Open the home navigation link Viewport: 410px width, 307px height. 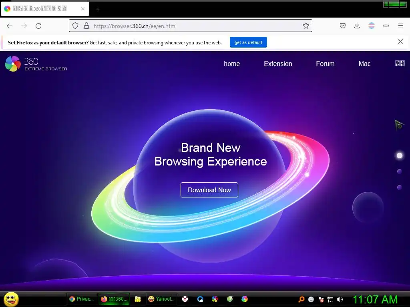[232, 64]
